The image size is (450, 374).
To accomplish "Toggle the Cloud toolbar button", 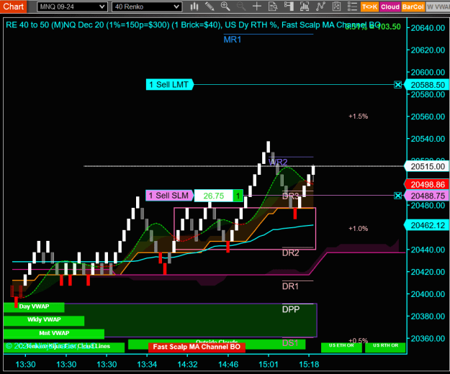I will pyautogui.click(x=390, y=6).
